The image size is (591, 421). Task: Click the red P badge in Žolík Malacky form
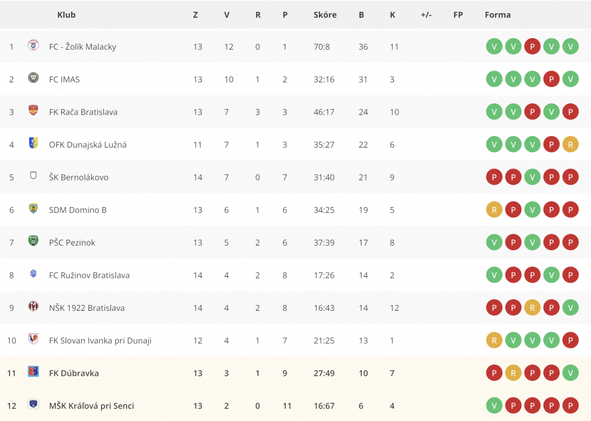click(x=532, y=47)
